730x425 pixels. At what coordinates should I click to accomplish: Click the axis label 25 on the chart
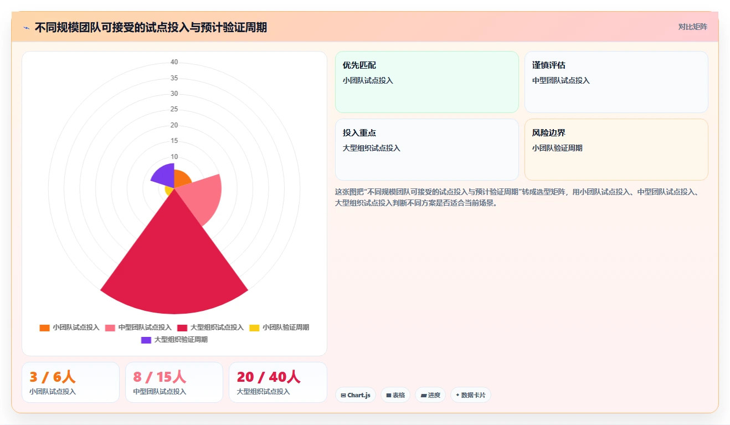click(174, 109)
